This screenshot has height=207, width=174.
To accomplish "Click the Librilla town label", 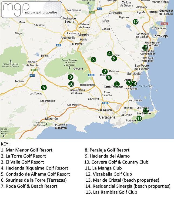I will [x=45, y=56].
